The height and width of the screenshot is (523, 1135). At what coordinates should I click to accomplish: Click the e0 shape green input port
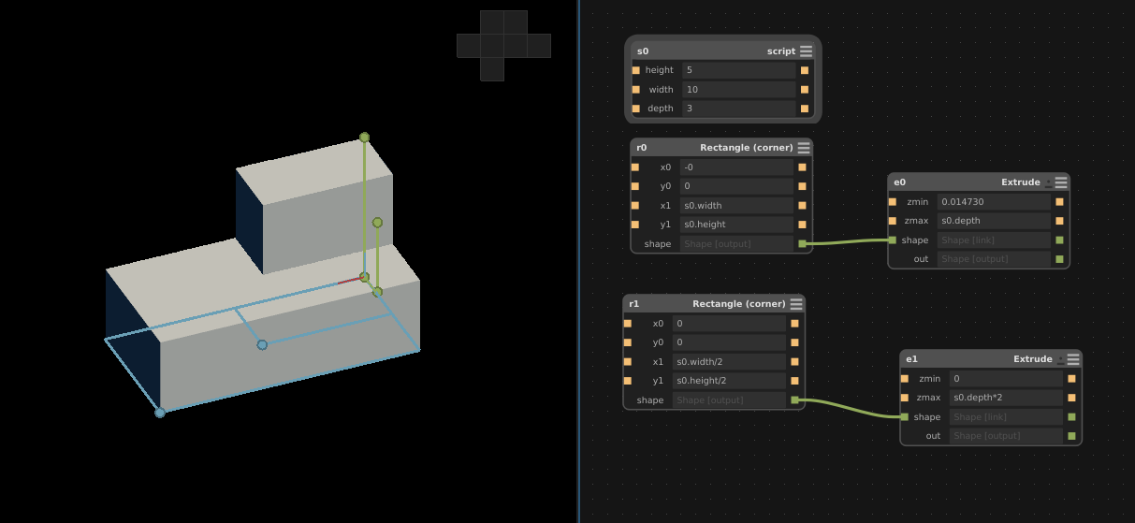pyautogui.click(x=892, y=240)
